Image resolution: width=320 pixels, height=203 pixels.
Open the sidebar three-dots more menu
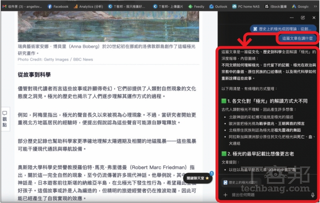[292, 17]
